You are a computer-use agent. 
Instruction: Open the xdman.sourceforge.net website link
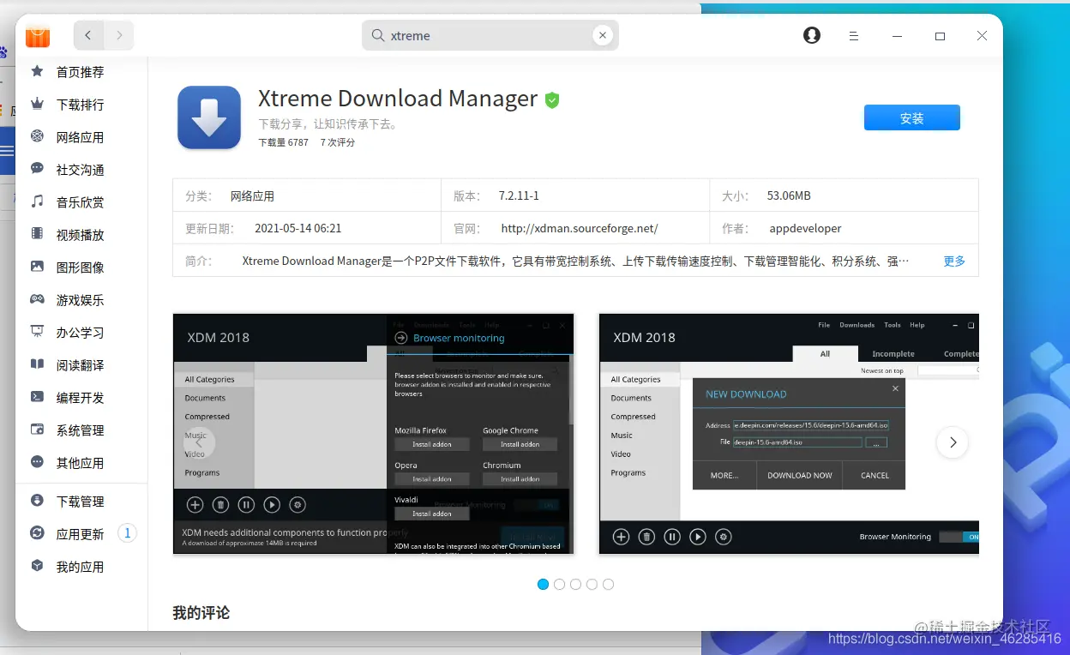[x=580, y=228]
